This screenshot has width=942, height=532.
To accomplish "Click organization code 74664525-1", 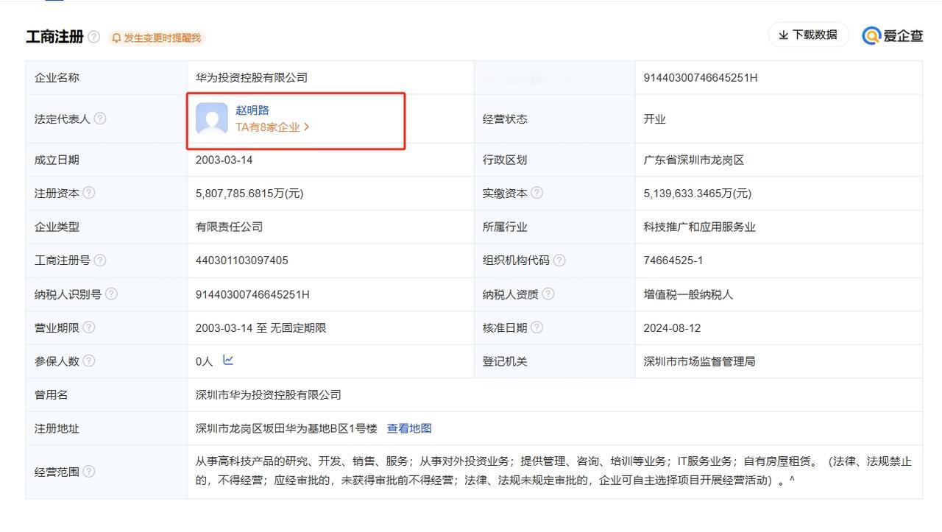I will pos(673,260).
